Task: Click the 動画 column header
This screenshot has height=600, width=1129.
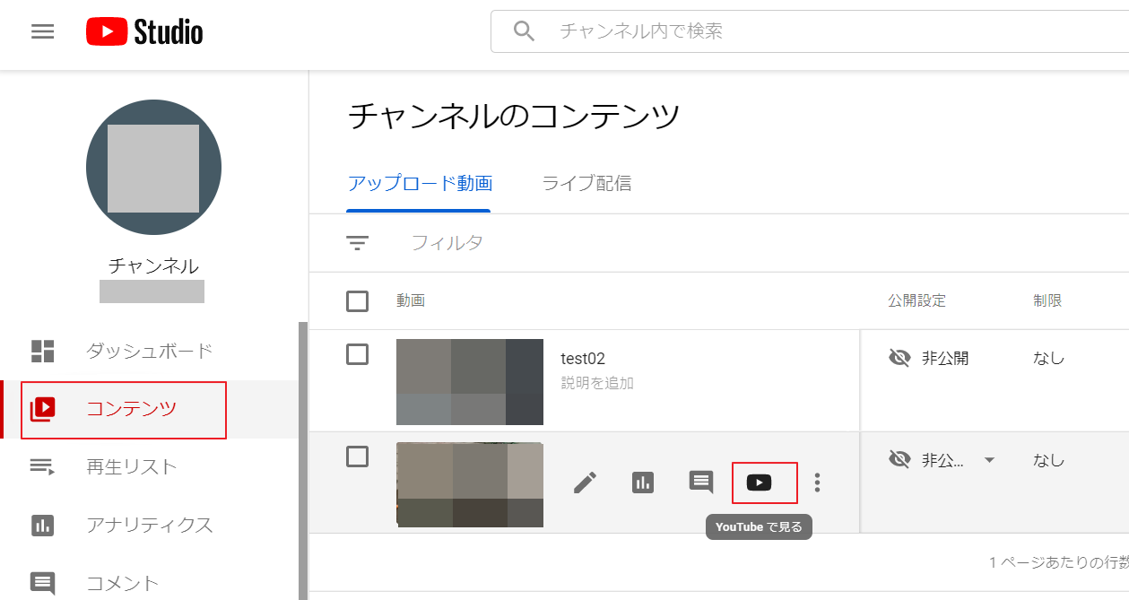Action: click(x=411, y=300)
